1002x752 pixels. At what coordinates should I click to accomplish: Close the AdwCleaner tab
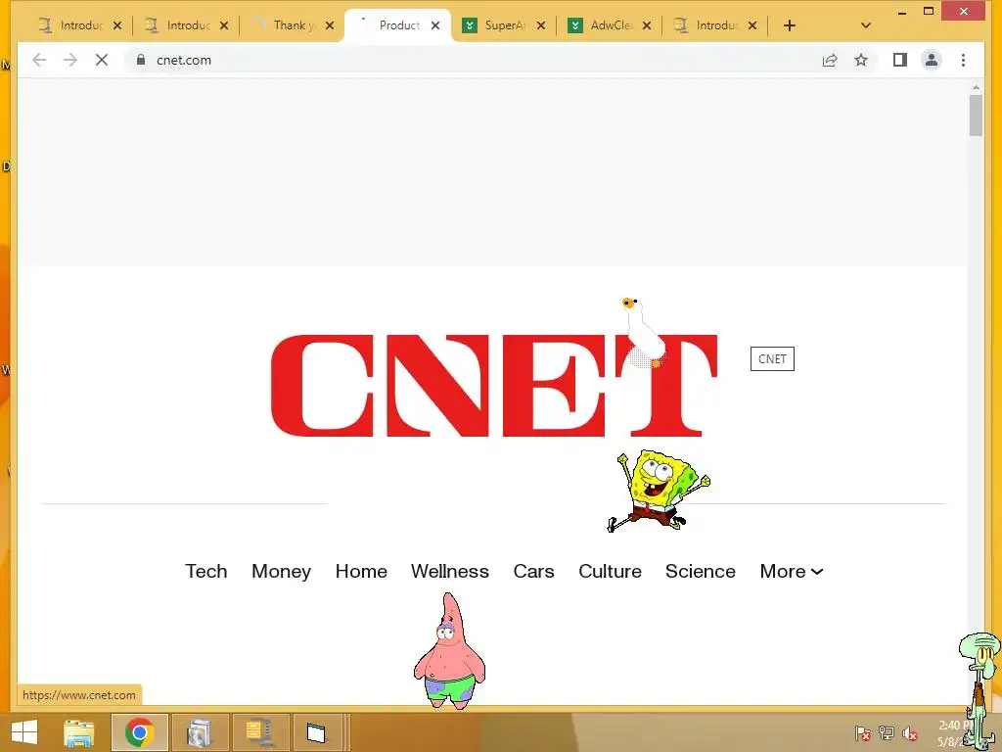647,25
